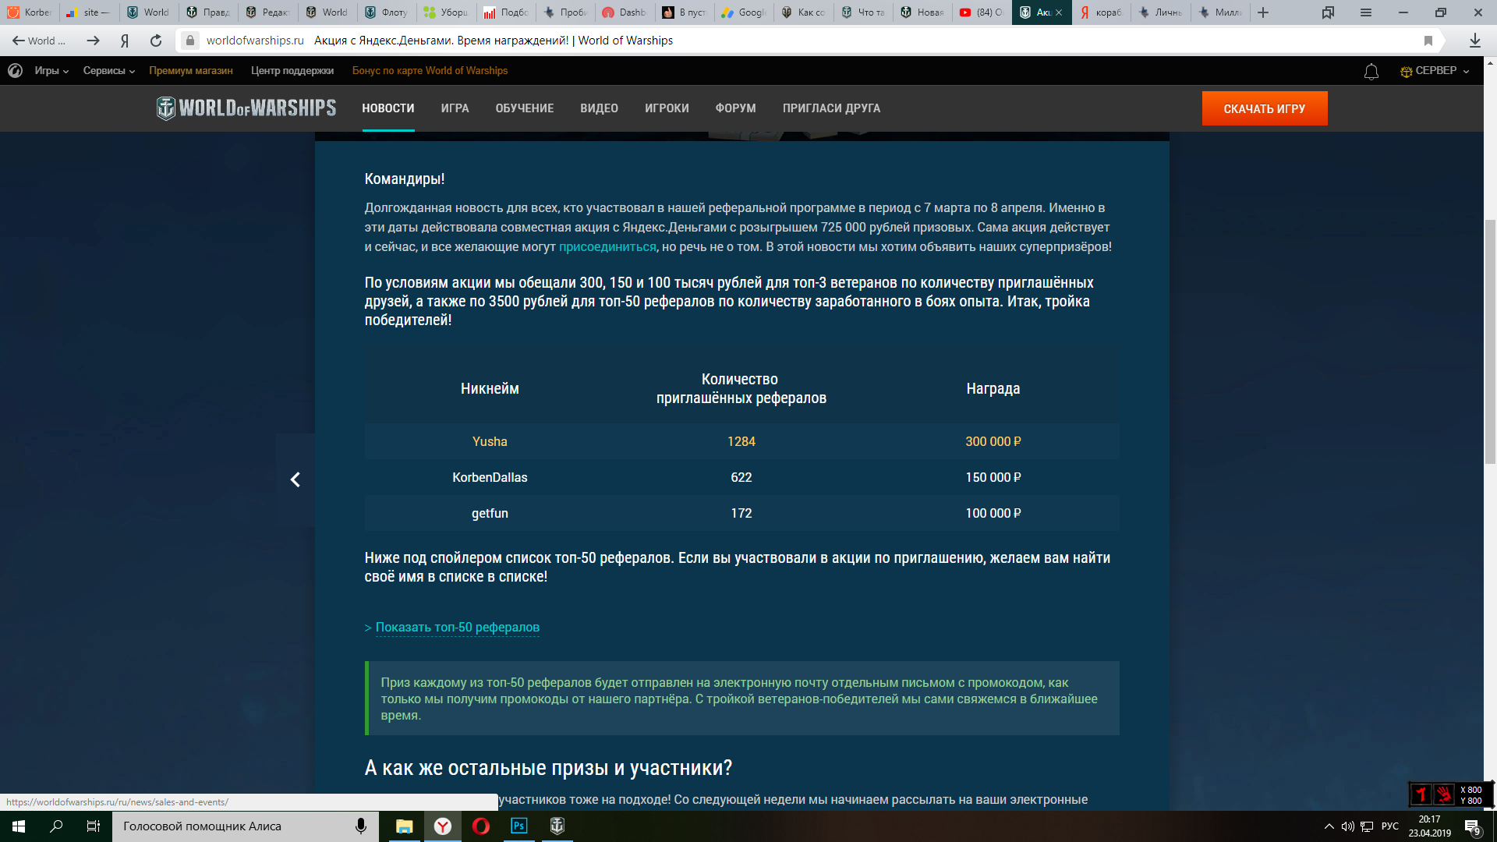Select the Yusha nickname cell
The width and height of the screenshot is (1497, 842).
click(490, 441)
